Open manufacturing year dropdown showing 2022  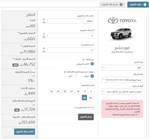tap(122, 68)
